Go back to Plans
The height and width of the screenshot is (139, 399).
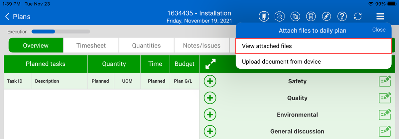coord(18,17)
